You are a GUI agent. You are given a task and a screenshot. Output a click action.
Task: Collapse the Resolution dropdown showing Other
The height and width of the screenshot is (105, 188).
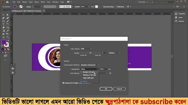click(89, 69)
